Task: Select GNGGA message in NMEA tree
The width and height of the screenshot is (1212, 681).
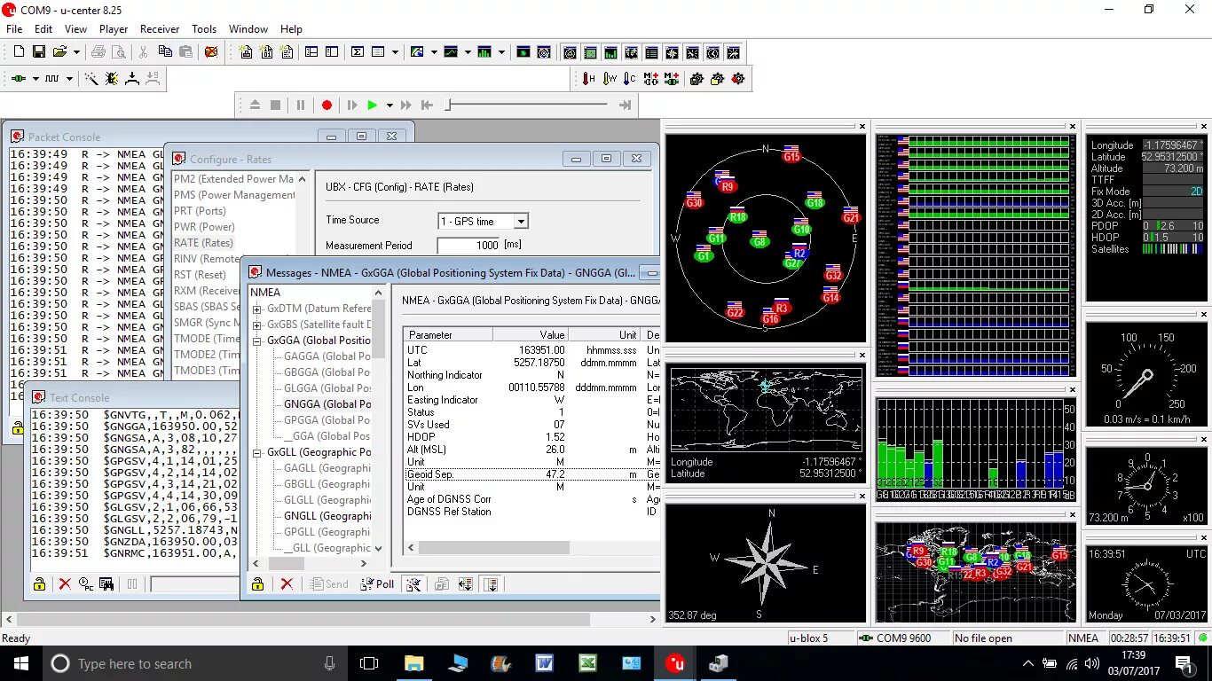Action: [327, 404]
